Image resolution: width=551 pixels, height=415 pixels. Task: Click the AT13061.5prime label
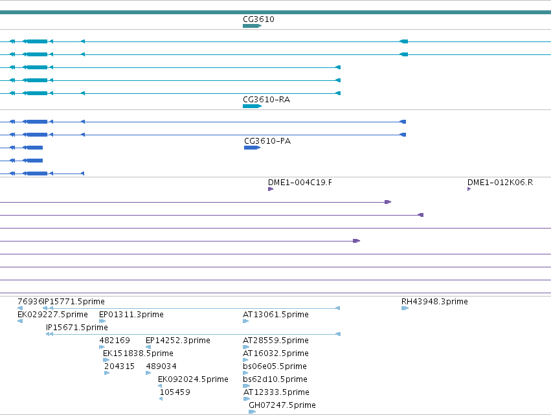276,315
